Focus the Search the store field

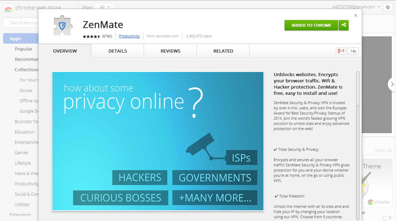coord(21,23)
